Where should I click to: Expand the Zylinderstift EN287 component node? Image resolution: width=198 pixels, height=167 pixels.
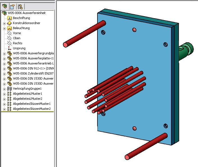tap(4, 74)
